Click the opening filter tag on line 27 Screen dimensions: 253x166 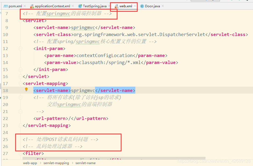33,153
